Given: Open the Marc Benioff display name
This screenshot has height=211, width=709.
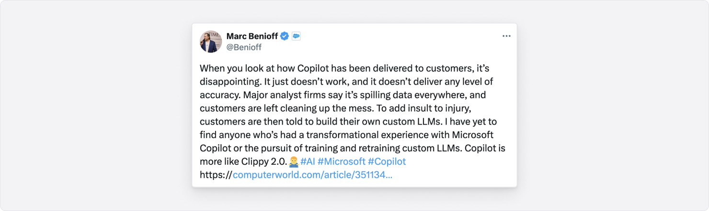Looking at the screenshot, I should click(252, 36).
